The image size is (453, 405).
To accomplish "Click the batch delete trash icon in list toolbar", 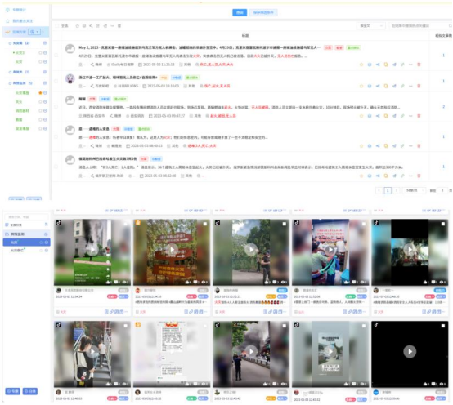I will pos(119,26).
